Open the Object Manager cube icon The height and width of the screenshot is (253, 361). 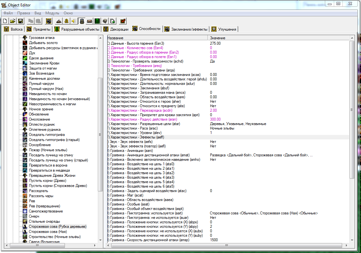(x=105, y=21)
